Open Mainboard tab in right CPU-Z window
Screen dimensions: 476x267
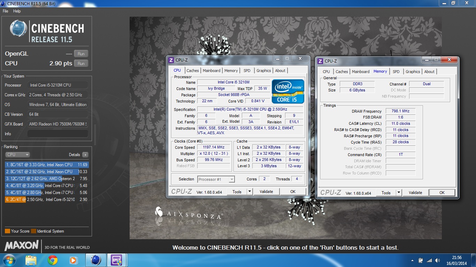[361, 72]
